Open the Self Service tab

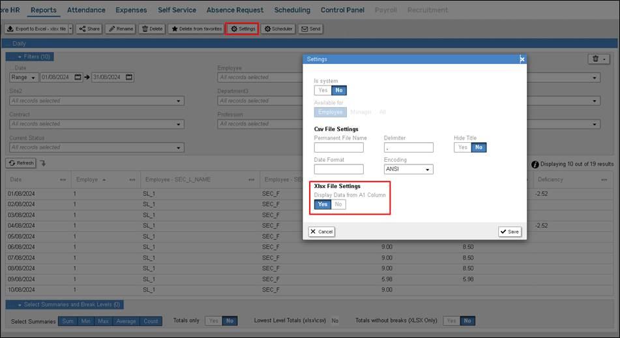click(177, 10)
